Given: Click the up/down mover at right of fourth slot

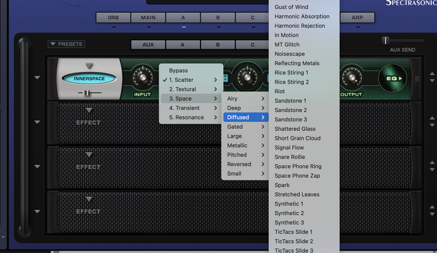Looking at the screenshot, I should [432, 211].
